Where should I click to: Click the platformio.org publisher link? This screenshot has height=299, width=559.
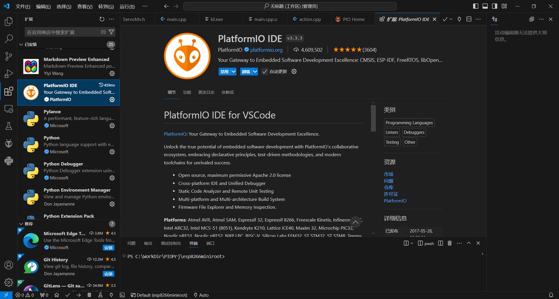266,50
